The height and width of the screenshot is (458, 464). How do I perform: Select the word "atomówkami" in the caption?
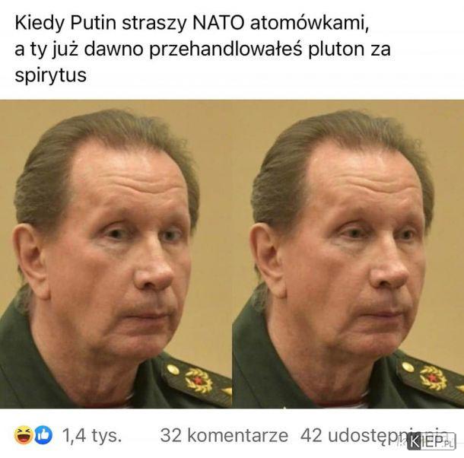point(310,23)
